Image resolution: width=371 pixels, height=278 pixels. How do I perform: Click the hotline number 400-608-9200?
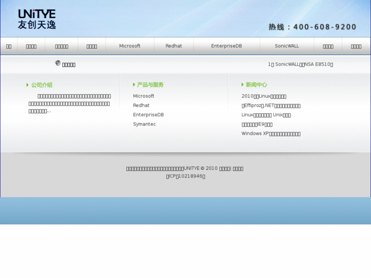pyautogui.click(x=325, y=27)
